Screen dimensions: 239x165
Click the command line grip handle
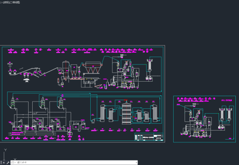coord(1,163)
